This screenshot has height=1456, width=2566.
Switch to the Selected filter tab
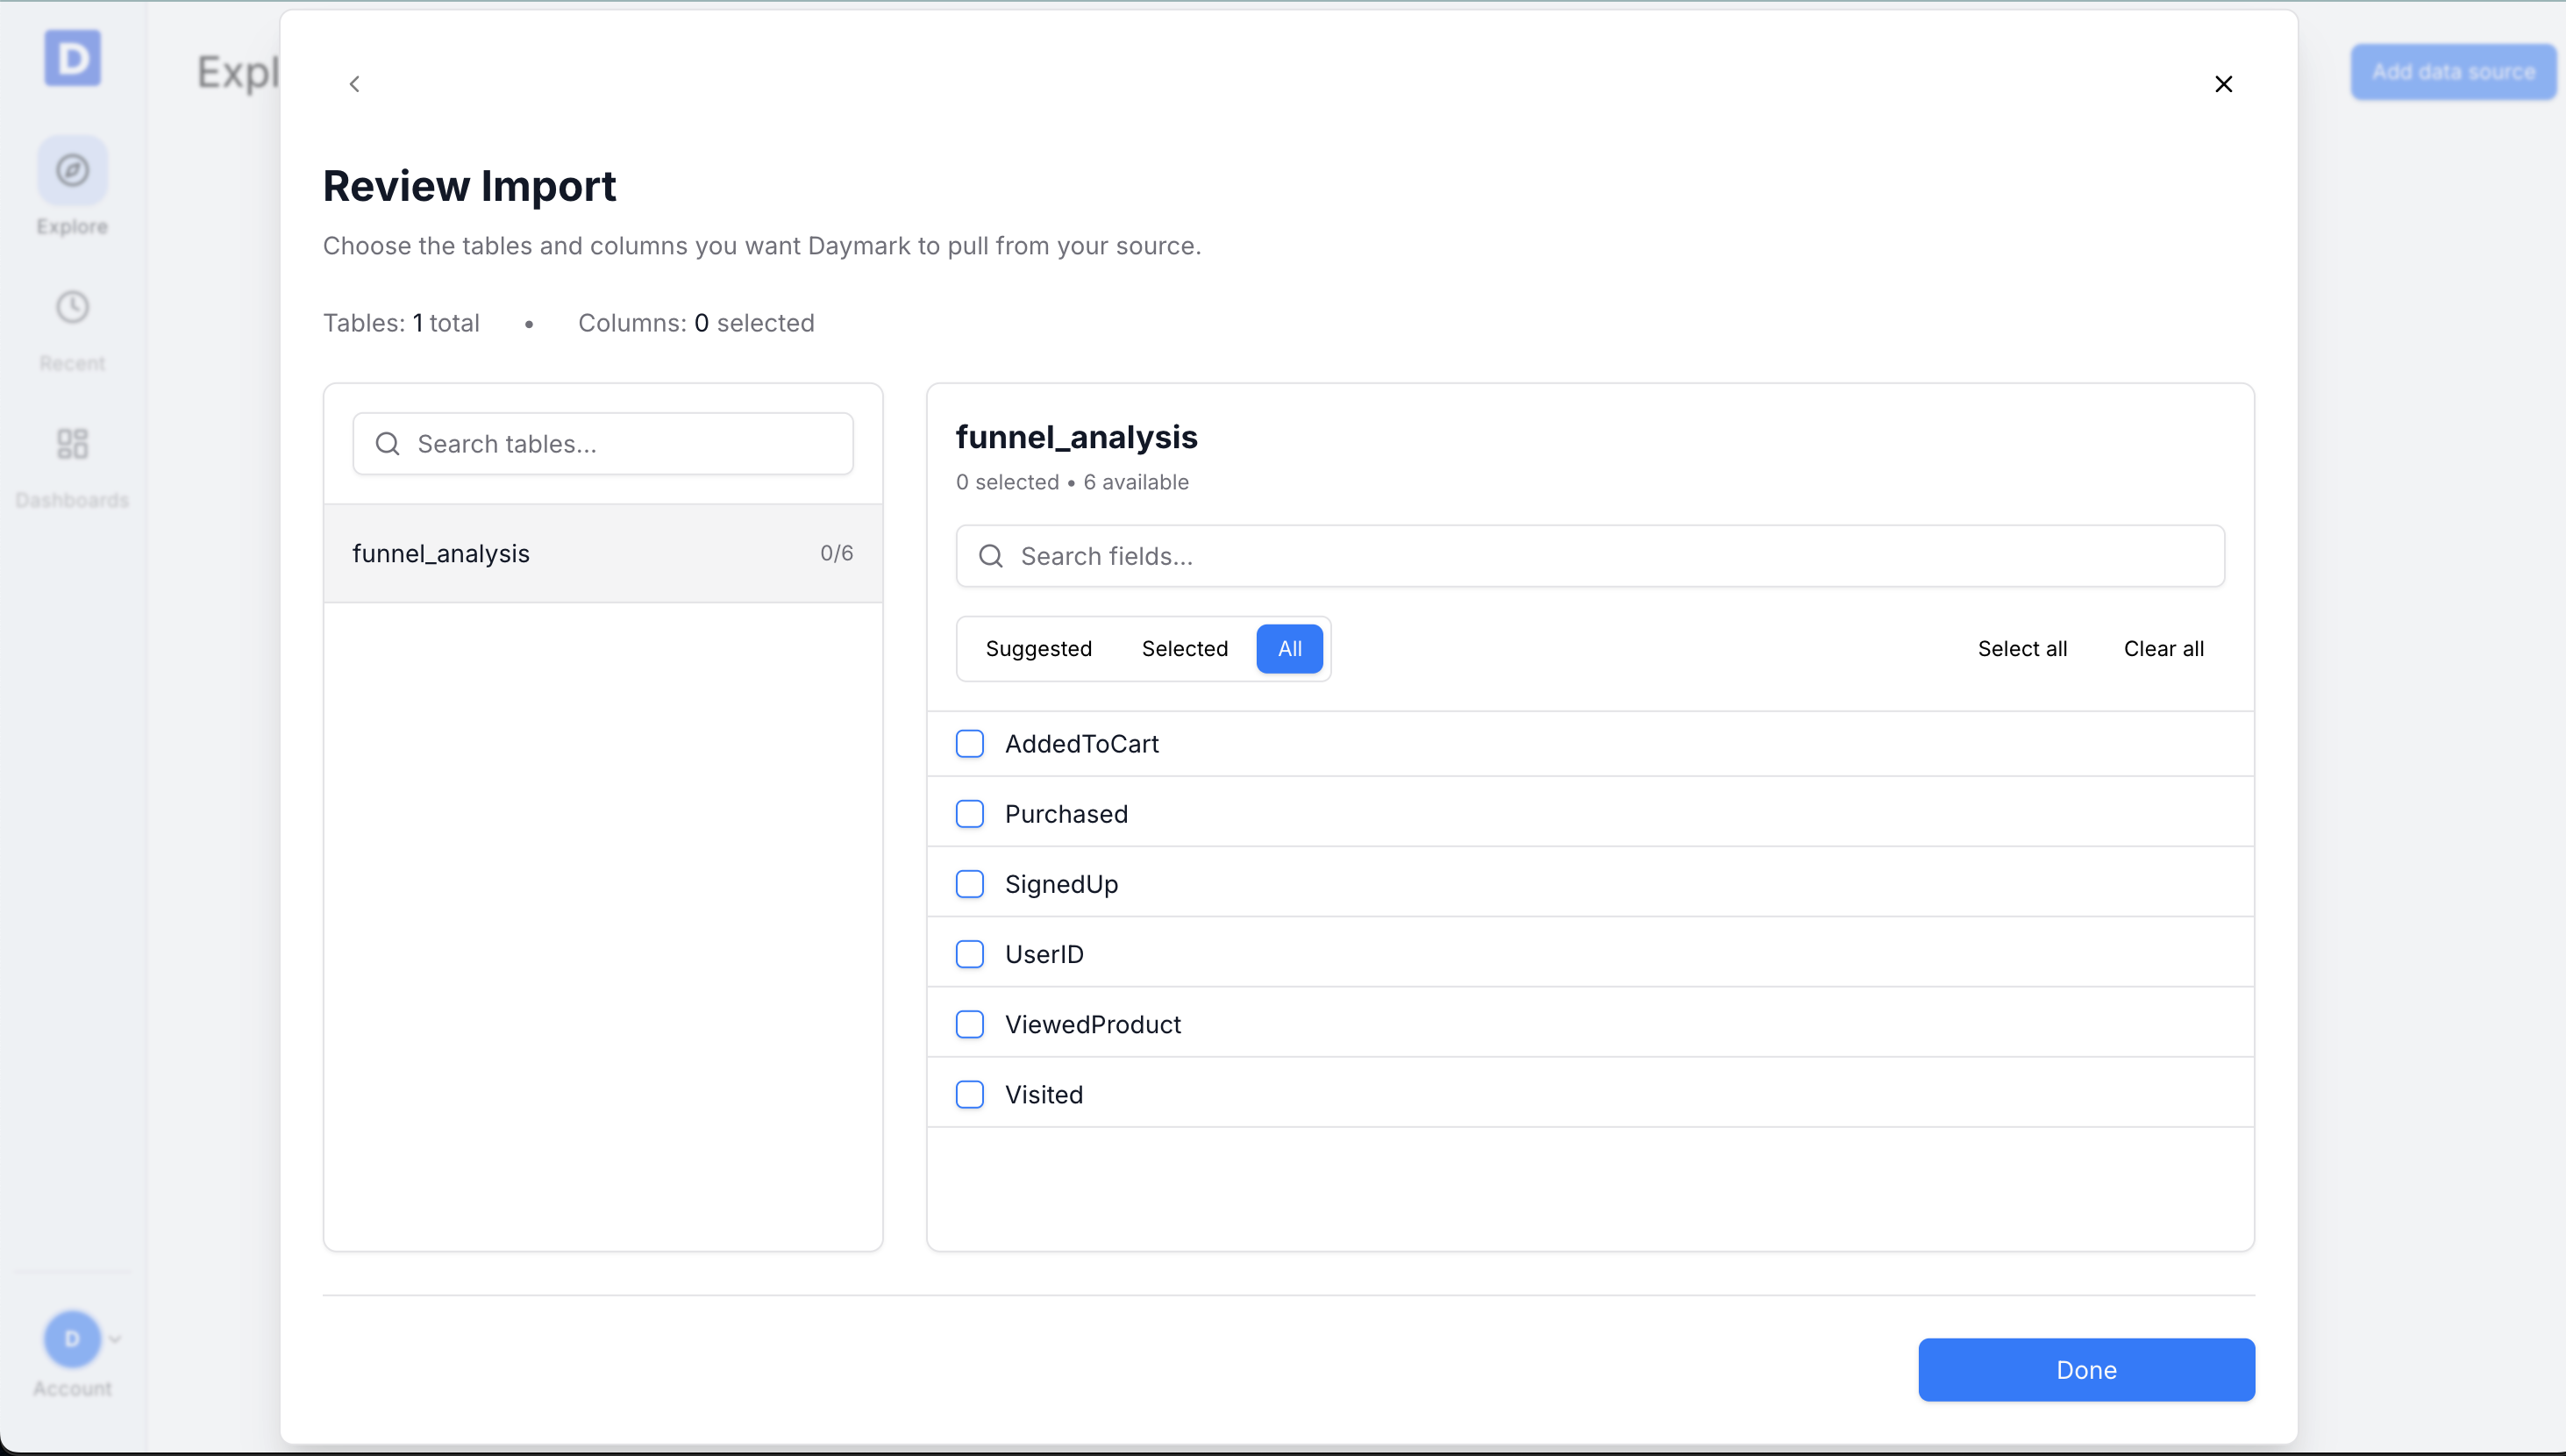click(1185, 648)
